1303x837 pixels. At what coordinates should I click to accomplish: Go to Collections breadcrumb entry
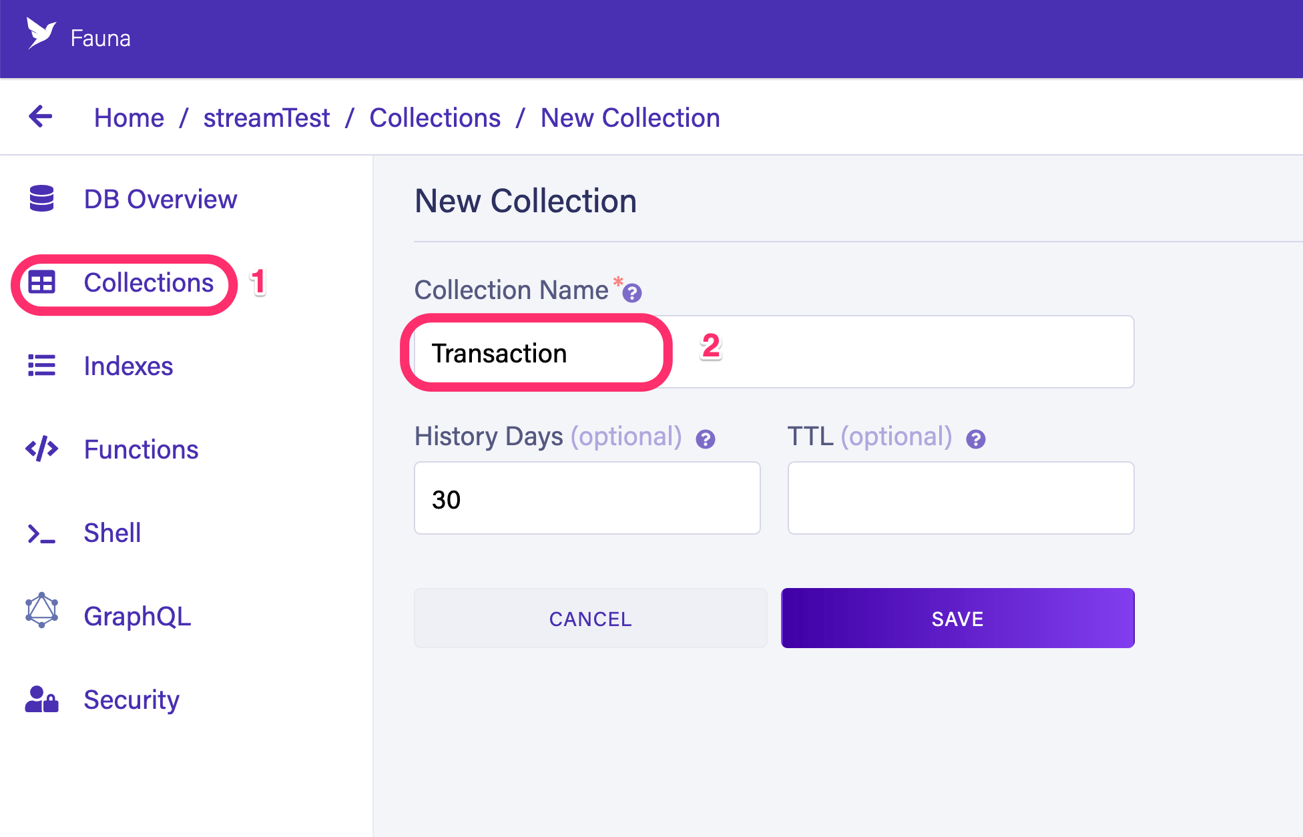coord(435,117)
